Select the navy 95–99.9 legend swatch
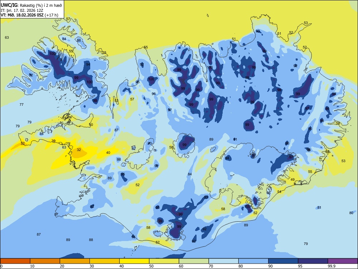 pos(313,261)
